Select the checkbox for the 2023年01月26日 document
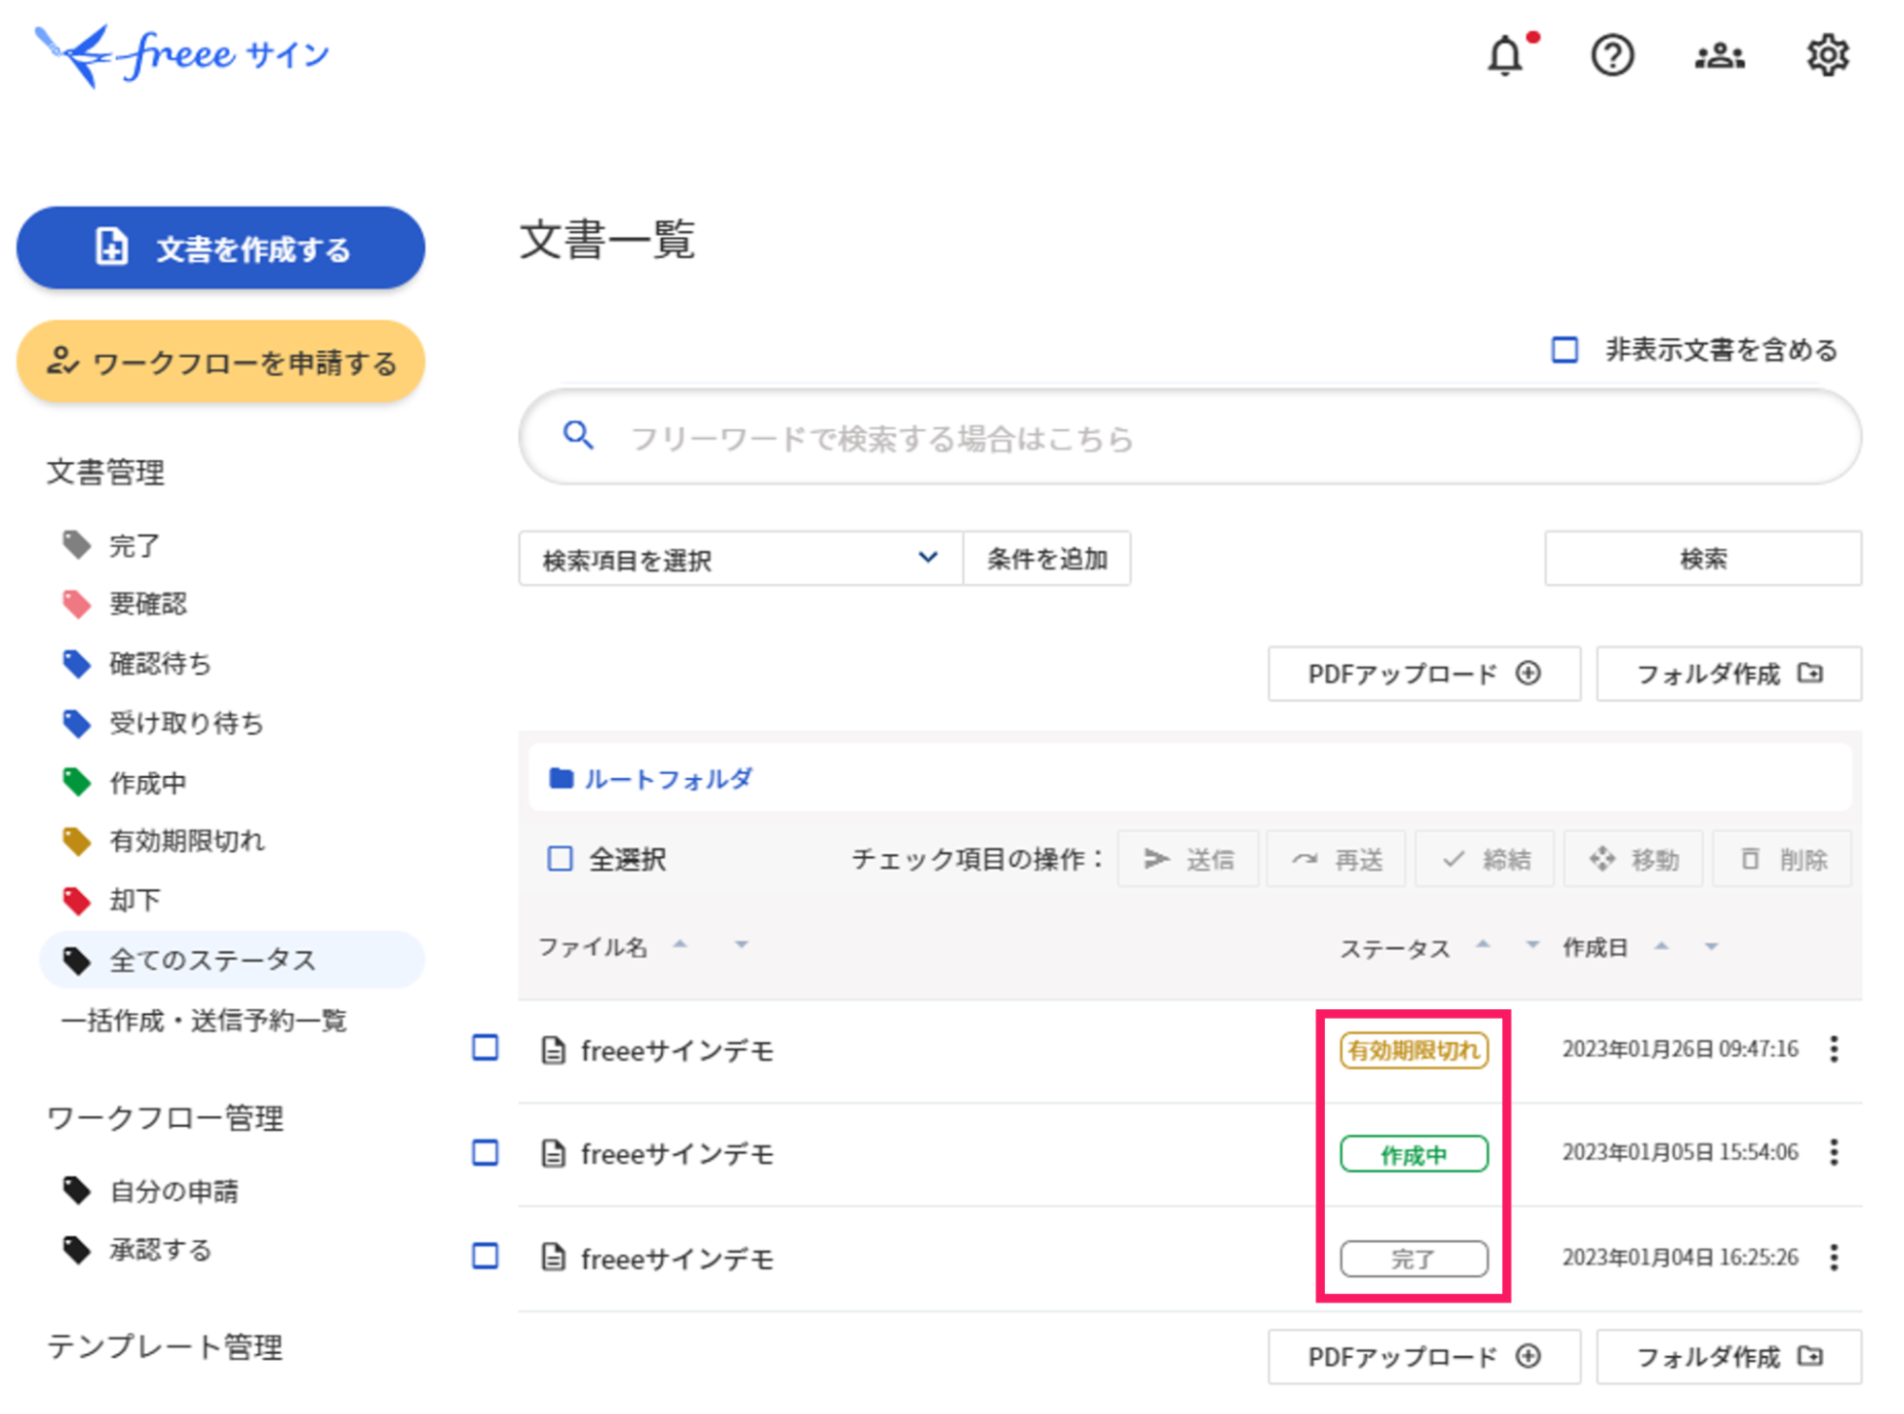The height and width of the screenshot is (1414, 1904). 485,1047
